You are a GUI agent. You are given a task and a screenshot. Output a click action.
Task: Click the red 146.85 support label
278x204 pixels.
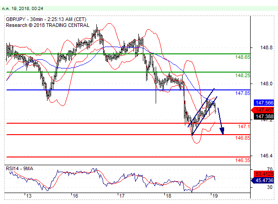pos(242,138)
